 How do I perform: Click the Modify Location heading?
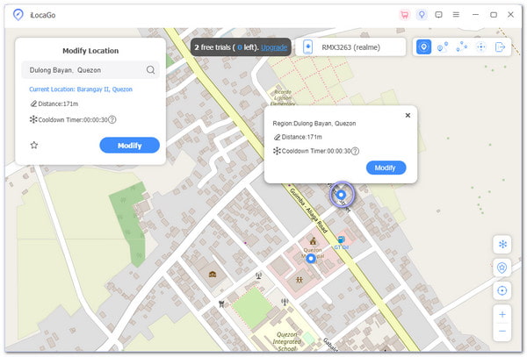coord(90,51)
